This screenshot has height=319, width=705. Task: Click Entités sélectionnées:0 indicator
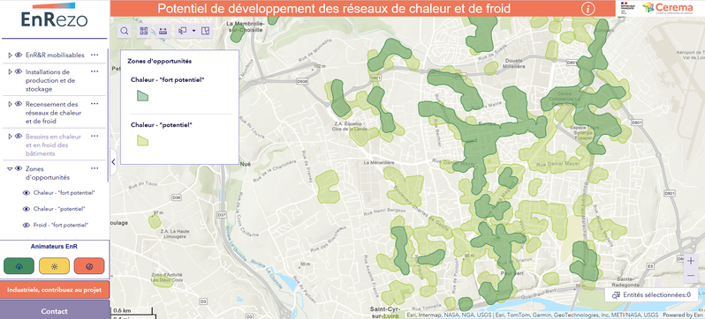pyautogui.click(x=651, y=295)
